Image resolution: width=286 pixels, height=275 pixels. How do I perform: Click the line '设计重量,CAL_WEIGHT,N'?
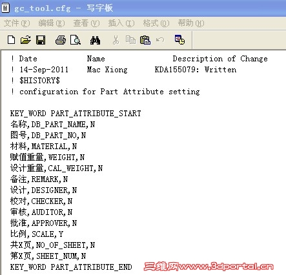pyautogui.click(x=56, y=168)
